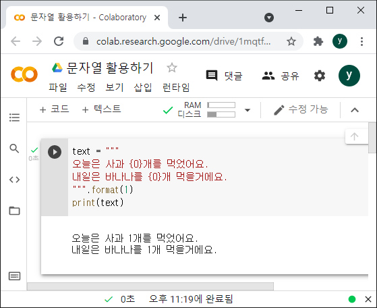Image resolution: width=377 pixels, height=308 pixels.
Task: Add a new code cell with + 코드
Action: coord(55,109)
